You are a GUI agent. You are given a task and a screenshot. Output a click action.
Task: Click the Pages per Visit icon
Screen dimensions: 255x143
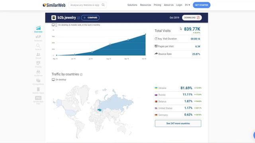click(x=156, y=46)
